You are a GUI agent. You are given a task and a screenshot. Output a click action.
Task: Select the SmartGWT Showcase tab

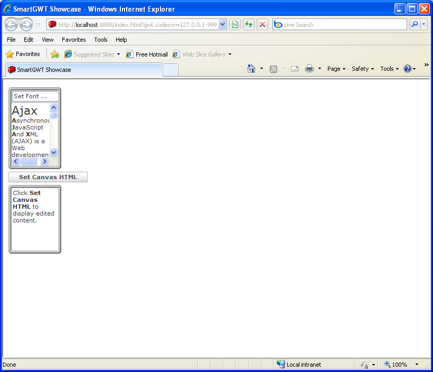(x=84, y=70)
